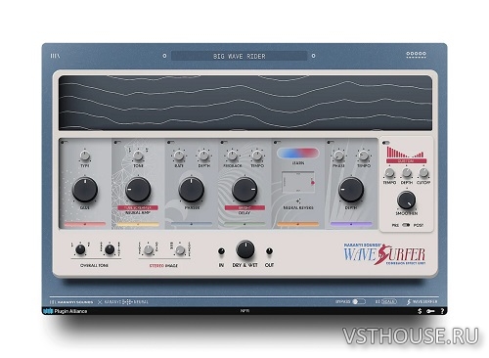Click the first grey Stereo Image knob
This screenshot has width=489, height=358.
(x=149, y=250)
